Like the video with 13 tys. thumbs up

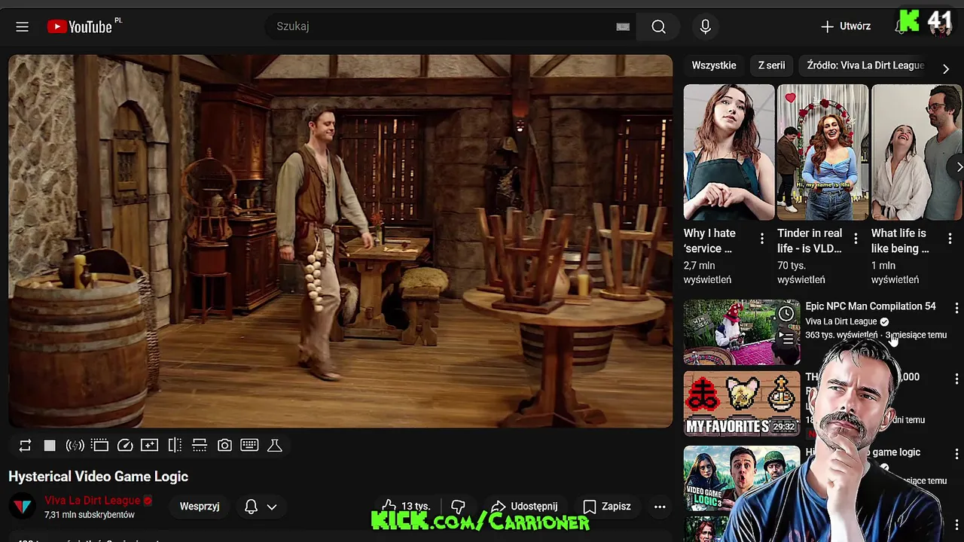[405, 507]
